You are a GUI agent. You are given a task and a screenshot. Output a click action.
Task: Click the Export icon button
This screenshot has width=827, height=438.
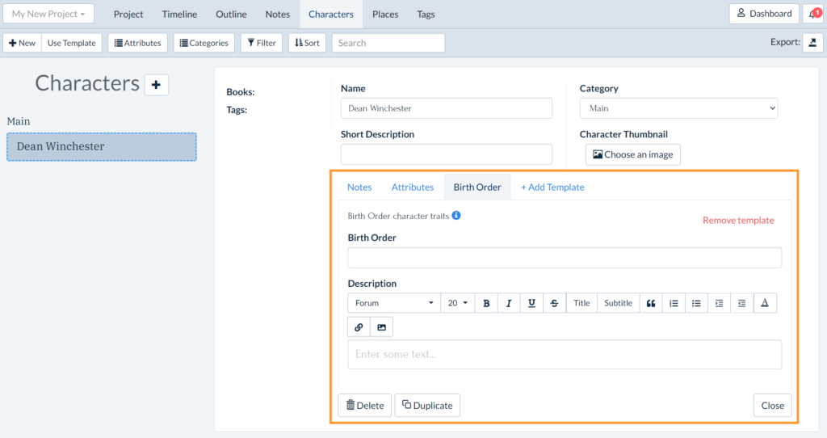(812, 43)
